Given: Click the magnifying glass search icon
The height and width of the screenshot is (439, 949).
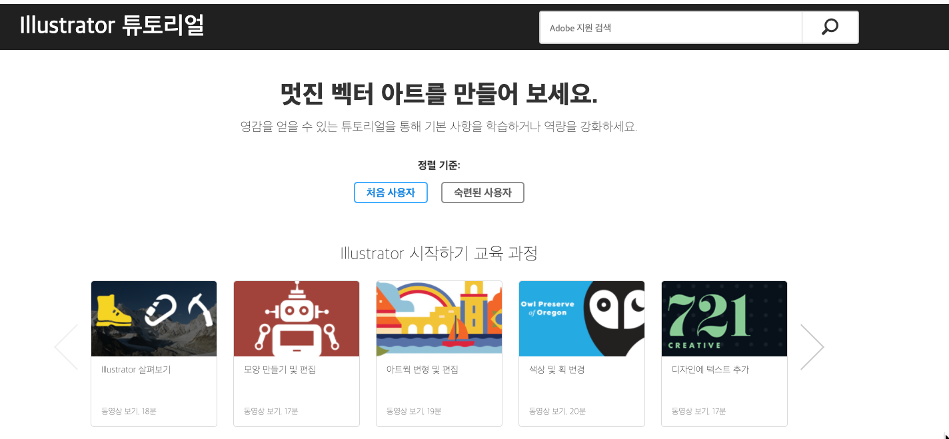Looking at the screenshot, I should [x=830, y=27].
